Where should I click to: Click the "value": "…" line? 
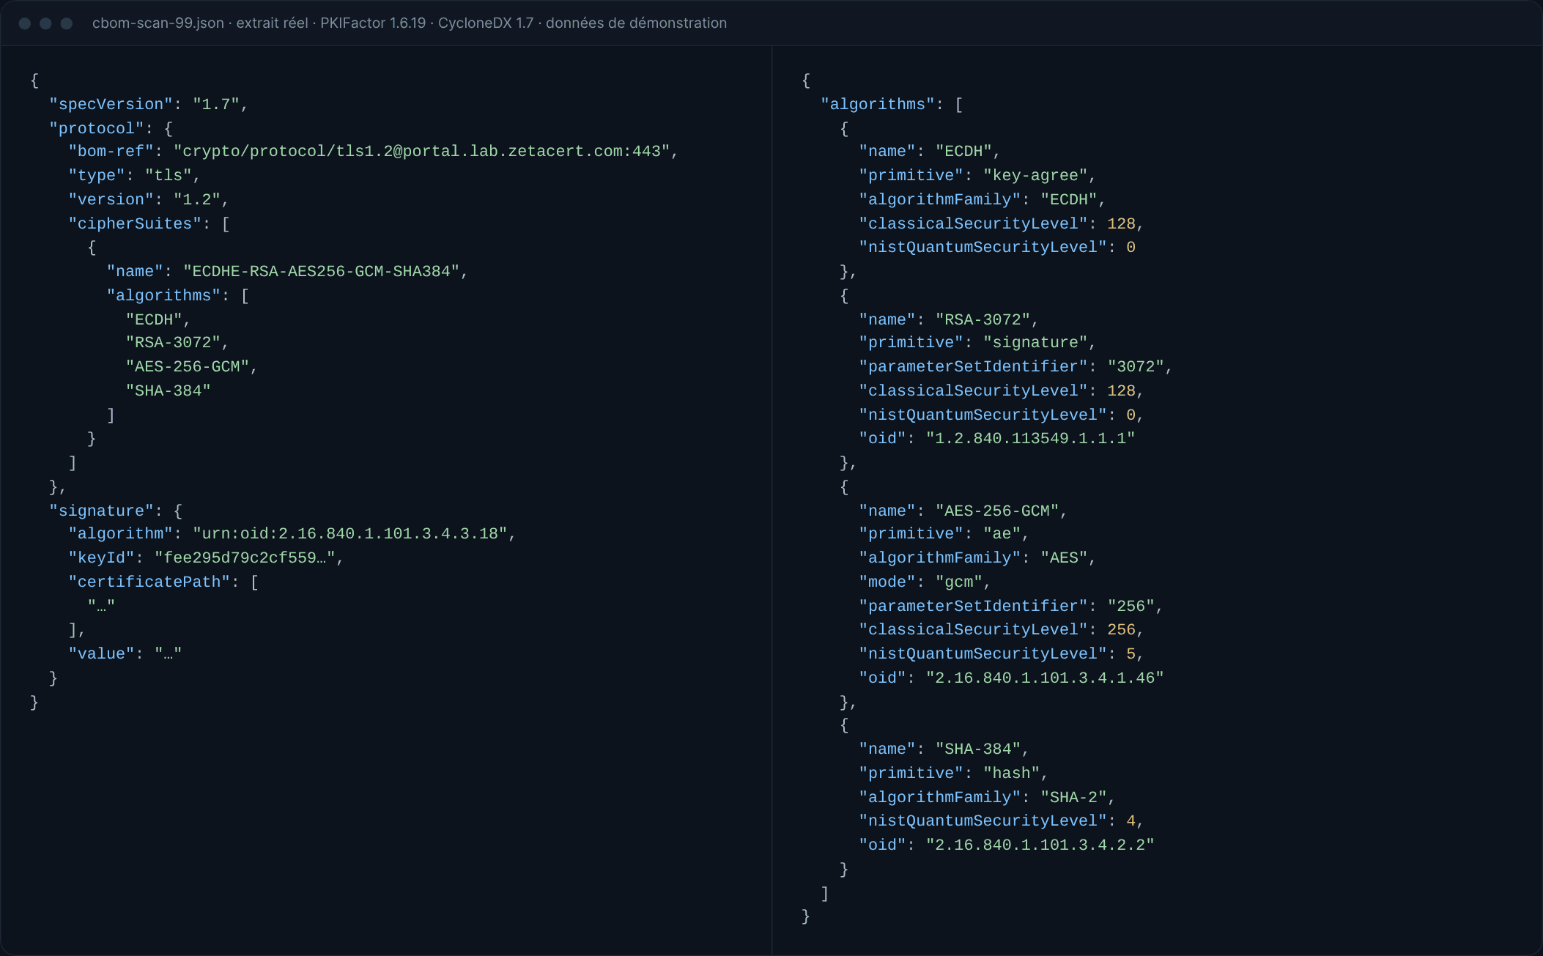click(x=125, y=653)
